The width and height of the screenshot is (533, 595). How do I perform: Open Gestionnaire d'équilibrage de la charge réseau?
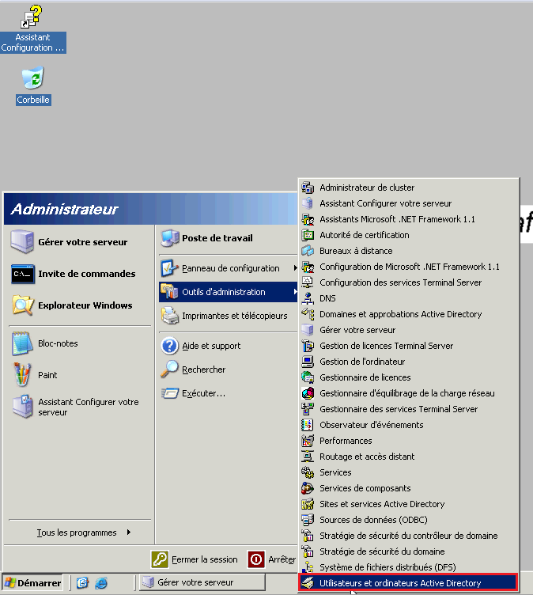410,393
